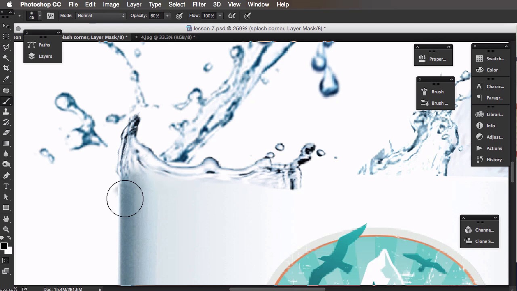Select the History Brush tool
517x291 pixels.
click(6, 122)
